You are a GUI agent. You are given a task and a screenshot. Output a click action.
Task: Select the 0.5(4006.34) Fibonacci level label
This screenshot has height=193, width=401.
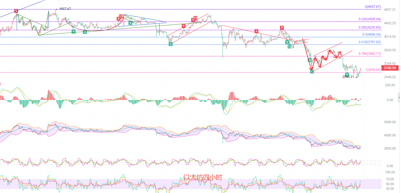pyautogui.click(x=371, y=35)
